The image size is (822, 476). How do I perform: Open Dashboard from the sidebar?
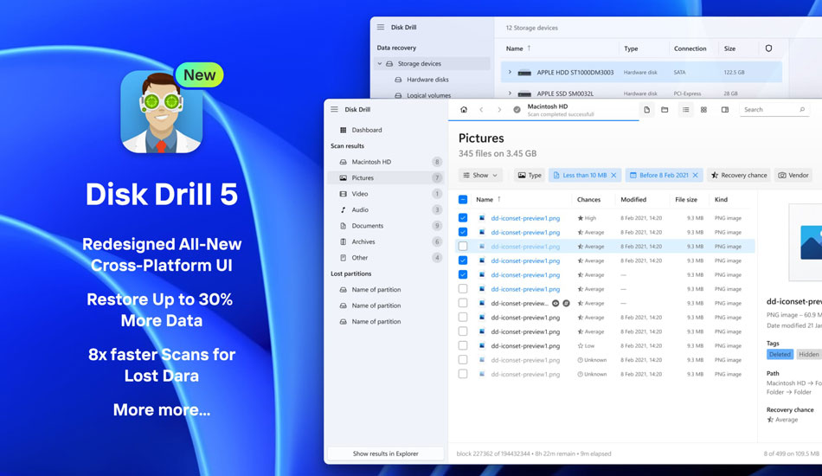(366, 130)
